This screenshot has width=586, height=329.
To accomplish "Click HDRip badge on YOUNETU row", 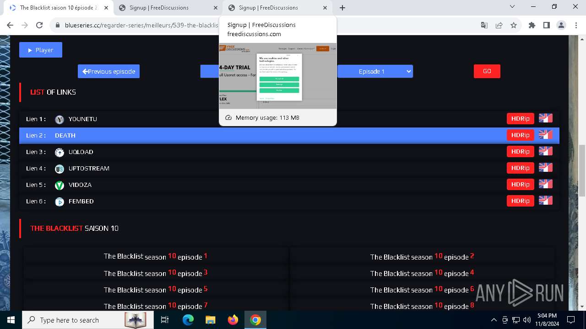I will (x=521, y=119).
